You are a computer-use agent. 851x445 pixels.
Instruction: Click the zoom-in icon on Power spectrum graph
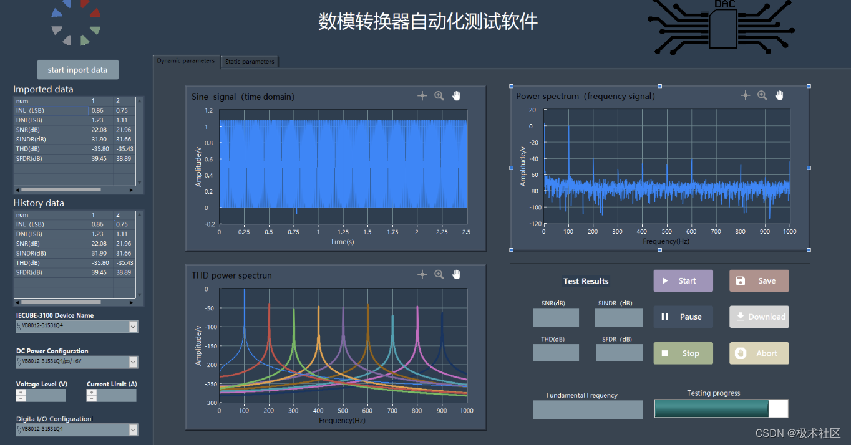click(x=762, y=95)
